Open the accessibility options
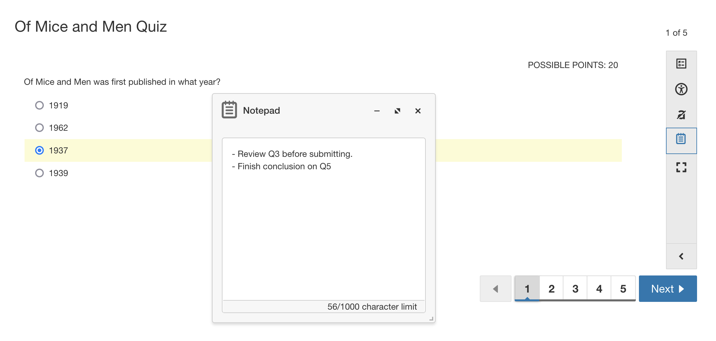This screenshot has width=716, height=341. (x=681, y=89)
